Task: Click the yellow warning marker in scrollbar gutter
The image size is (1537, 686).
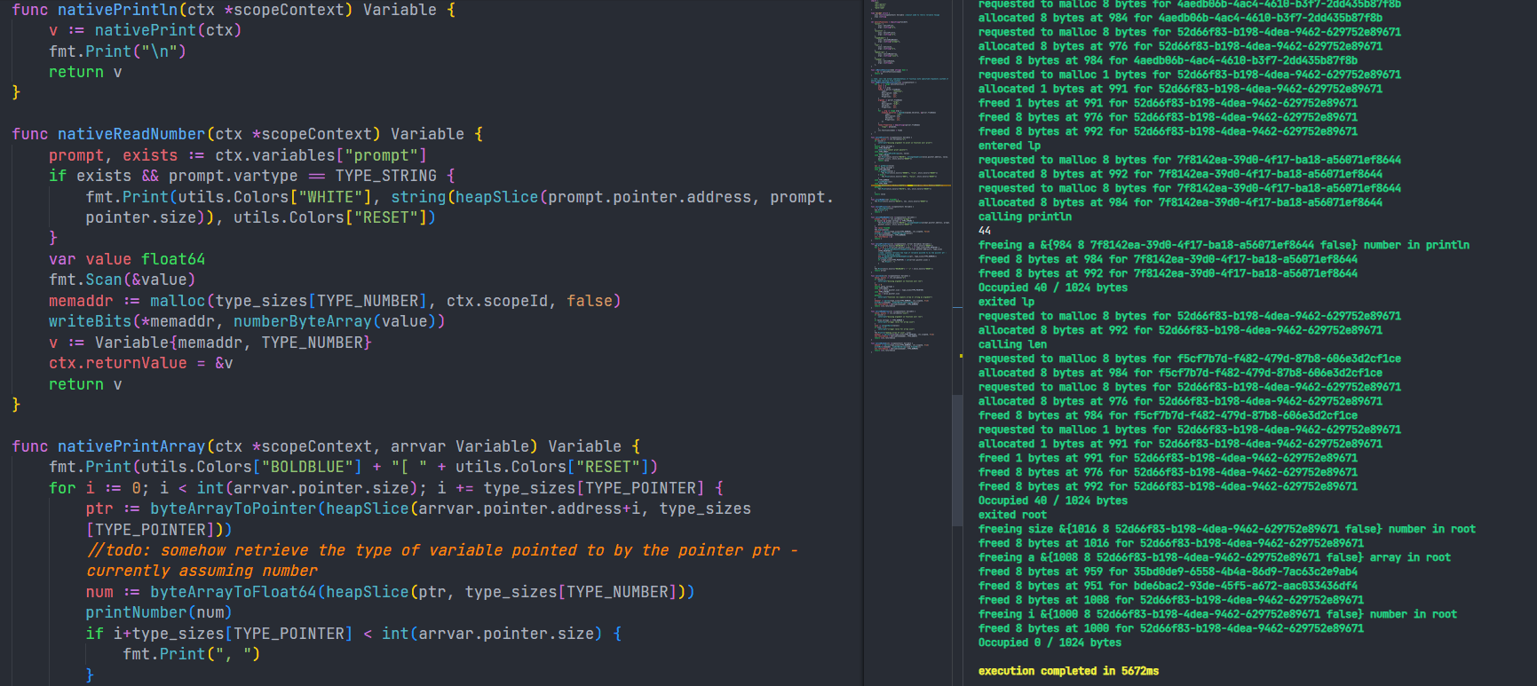Action: pos(960,356)
